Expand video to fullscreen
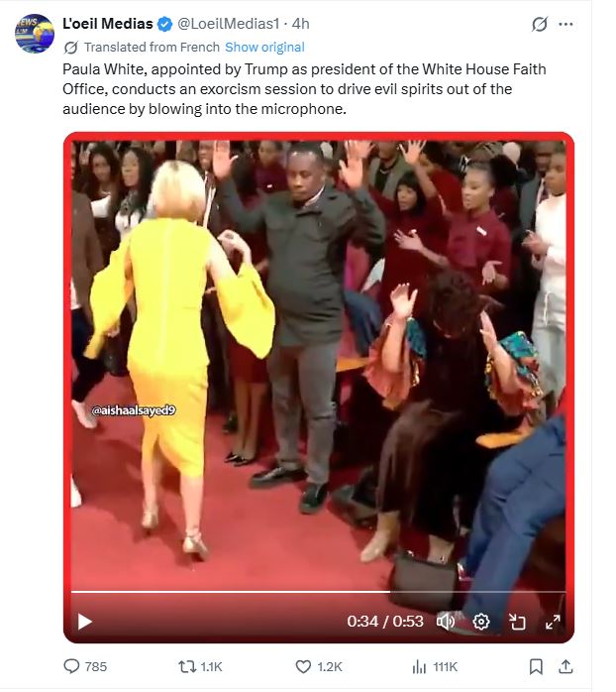616x692 pixels. tap(553, 622)
